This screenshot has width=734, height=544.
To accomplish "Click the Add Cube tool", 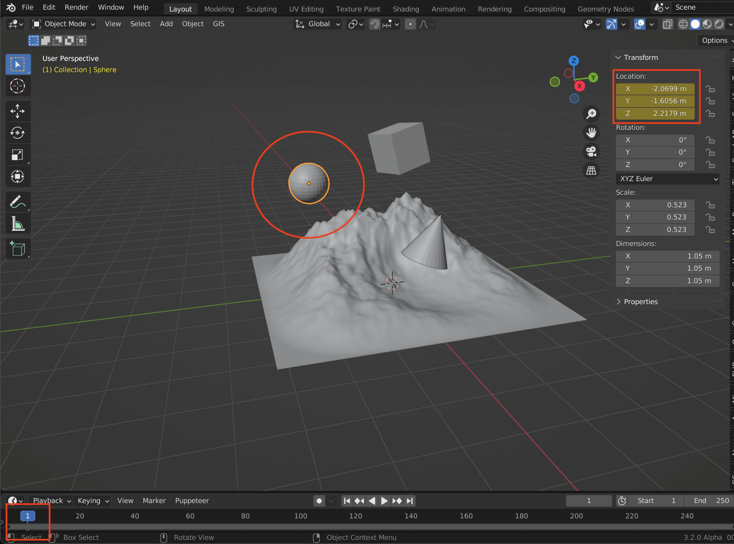I will [18, 248].
